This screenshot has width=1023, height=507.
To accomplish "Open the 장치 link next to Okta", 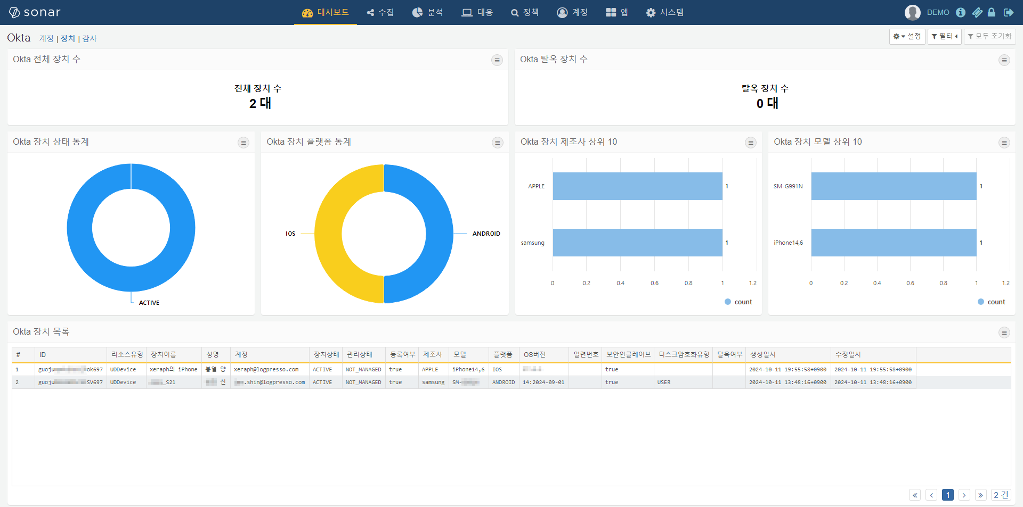I will (68, 38).
